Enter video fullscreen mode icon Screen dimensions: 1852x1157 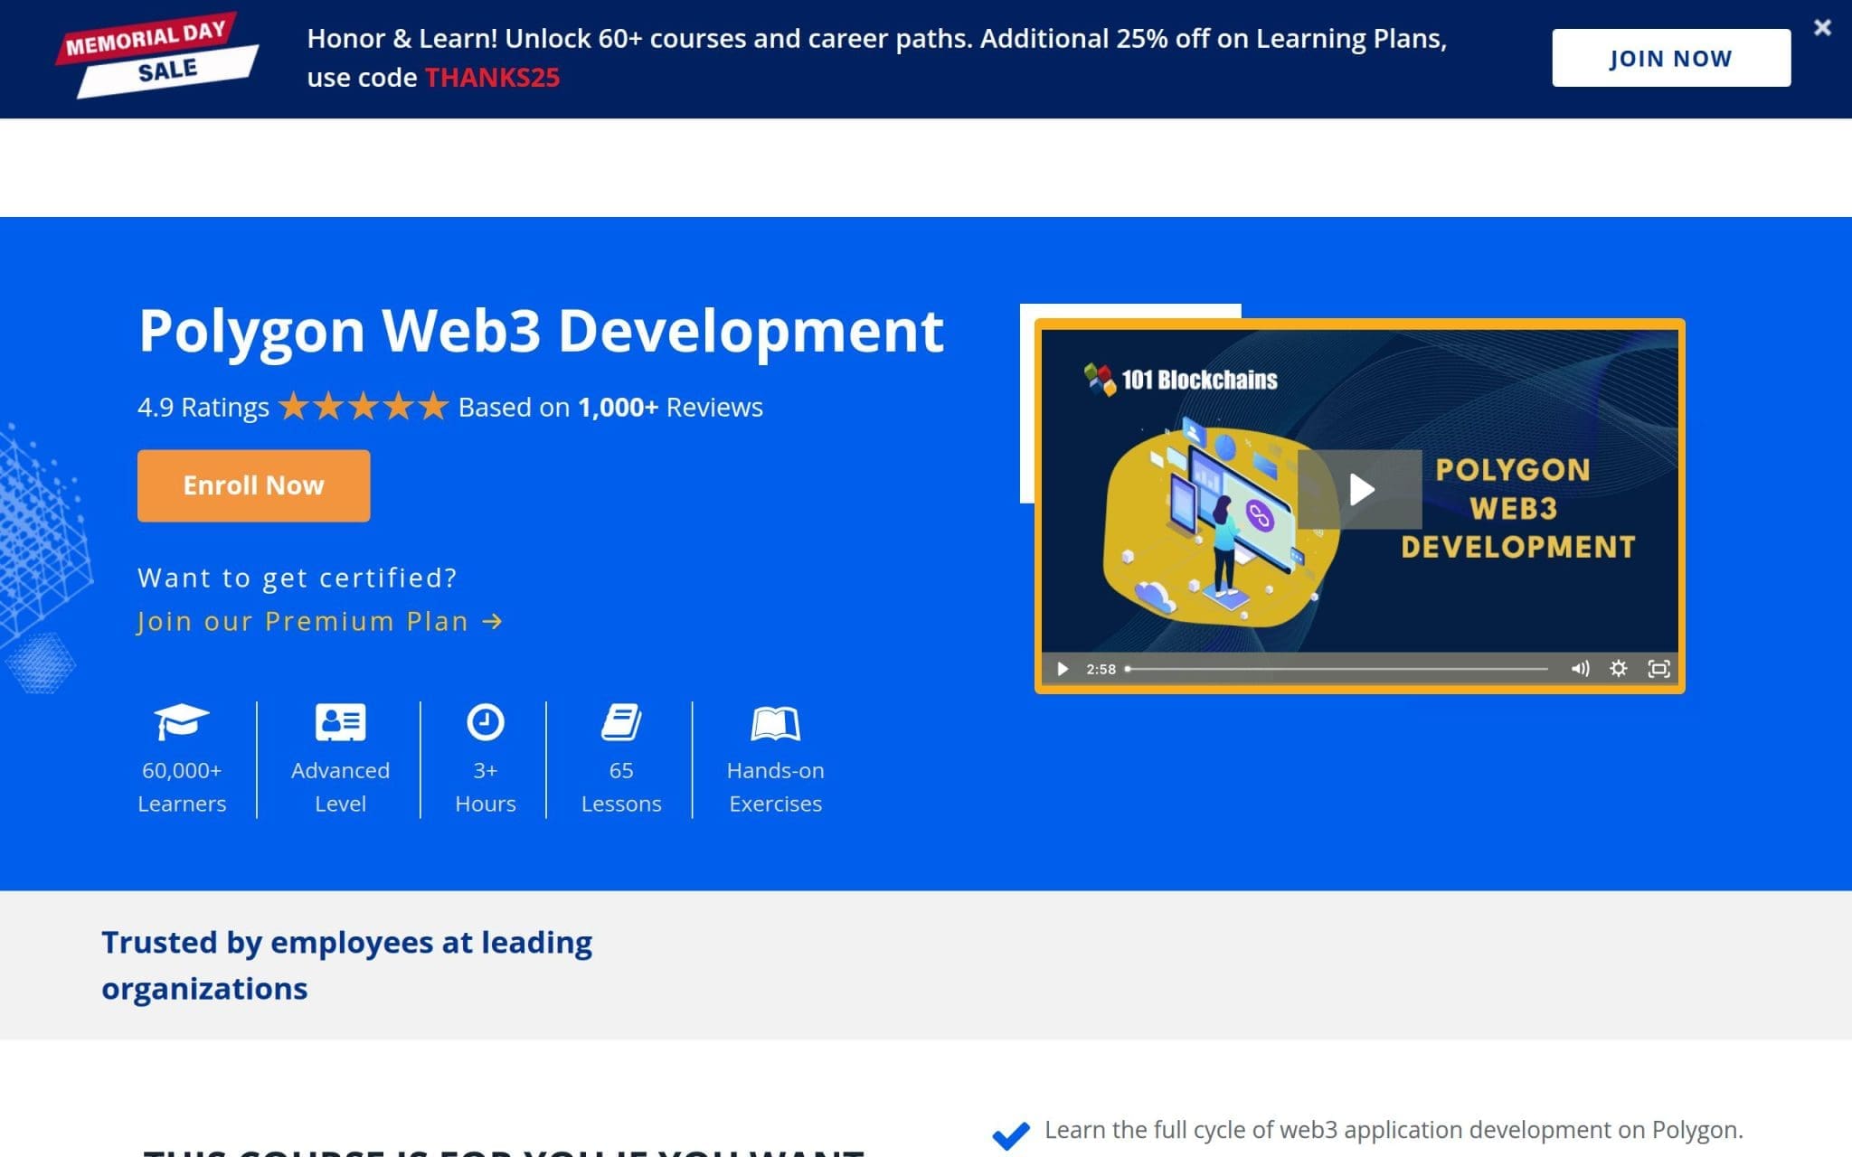click(1658, 669)
